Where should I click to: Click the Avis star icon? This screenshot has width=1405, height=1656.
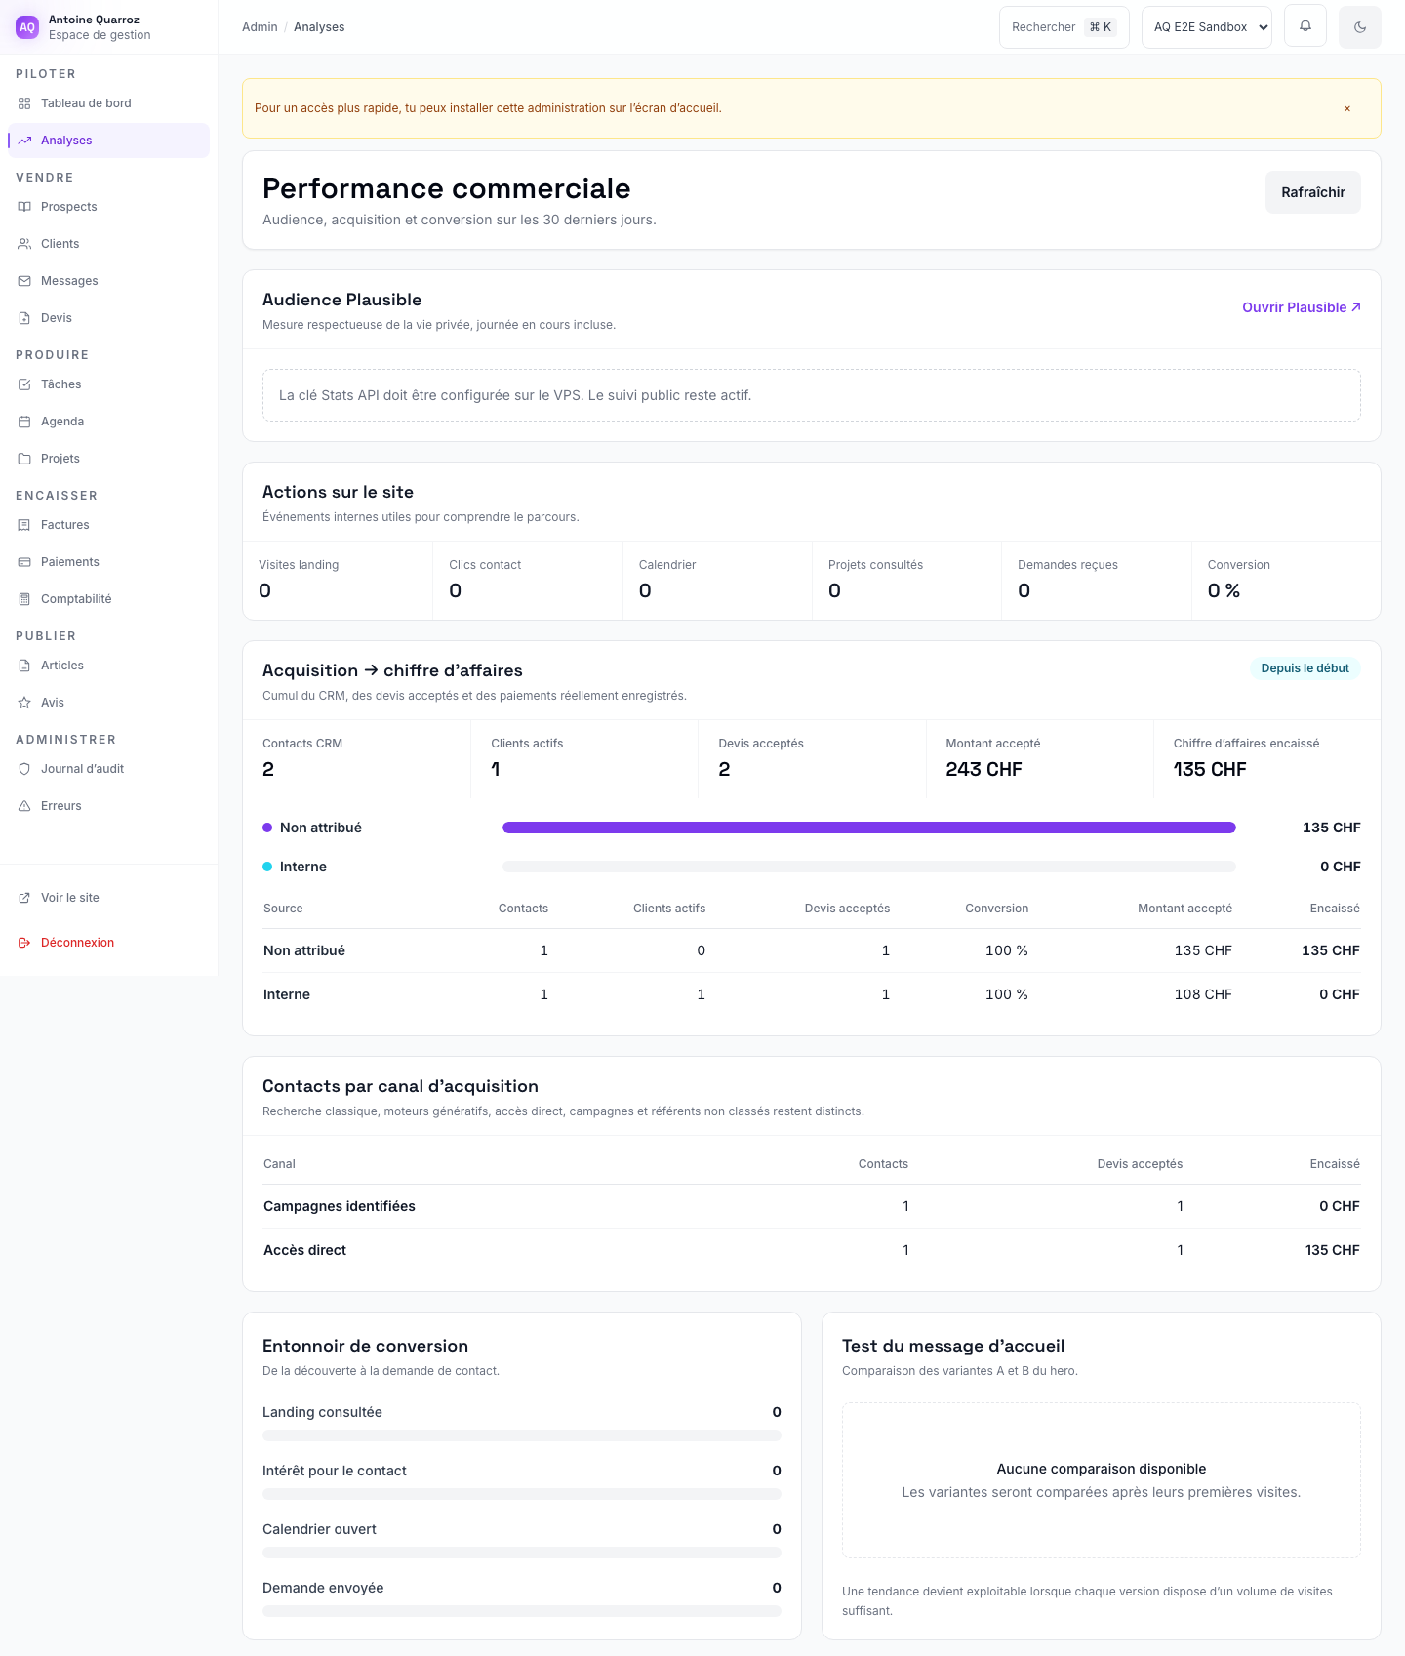24,703
